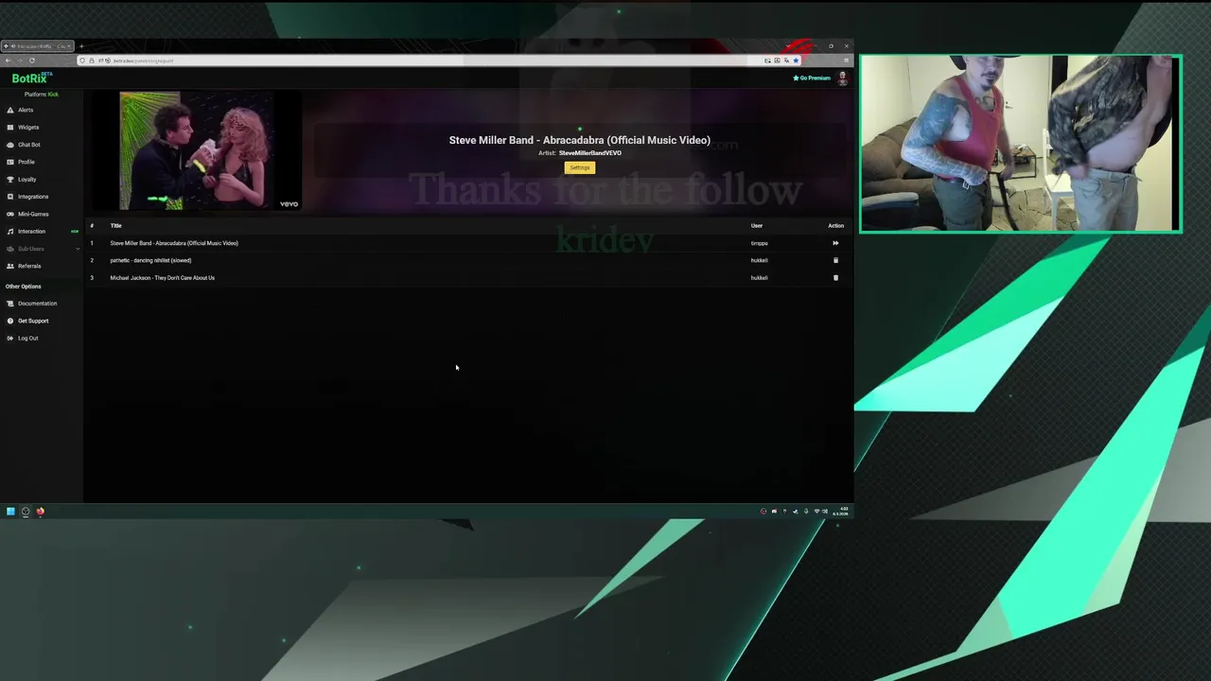Viewport: 1211px width, 681px height.
Task: Click the artist name SteveMillerBandVEVO
Action: [590, 153]
